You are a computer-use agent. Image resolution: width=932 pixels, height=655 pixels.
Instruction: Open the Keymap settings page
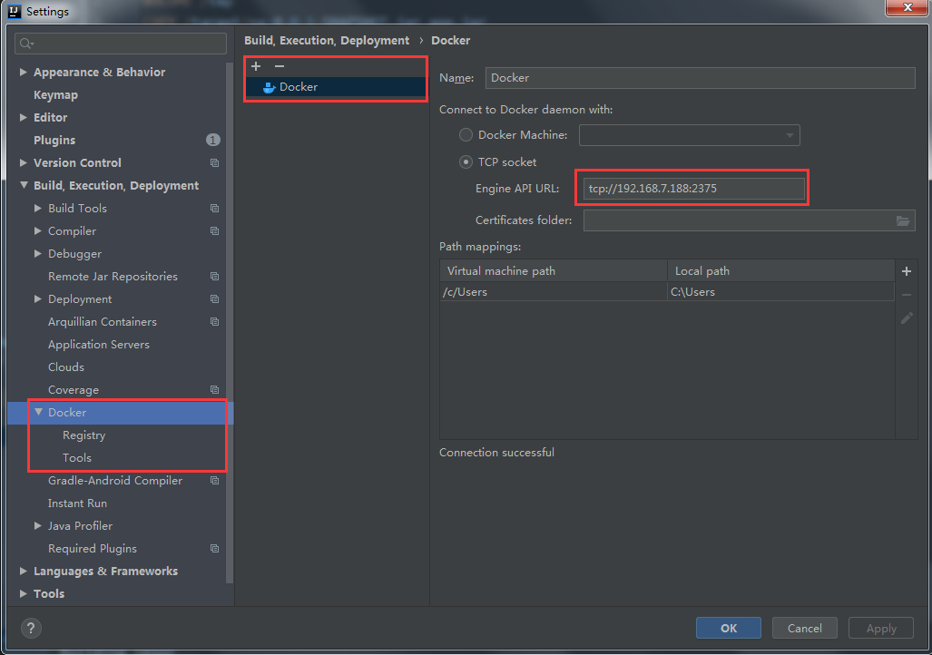tap(56, 95)
